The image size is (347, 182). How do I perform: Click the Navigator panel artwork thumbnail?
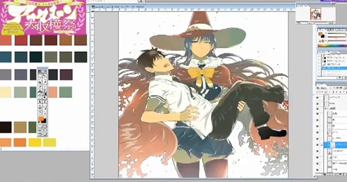[315, 14]
